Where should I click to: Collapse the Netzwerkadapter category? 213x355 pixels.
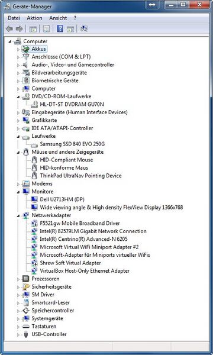[18, 216]
